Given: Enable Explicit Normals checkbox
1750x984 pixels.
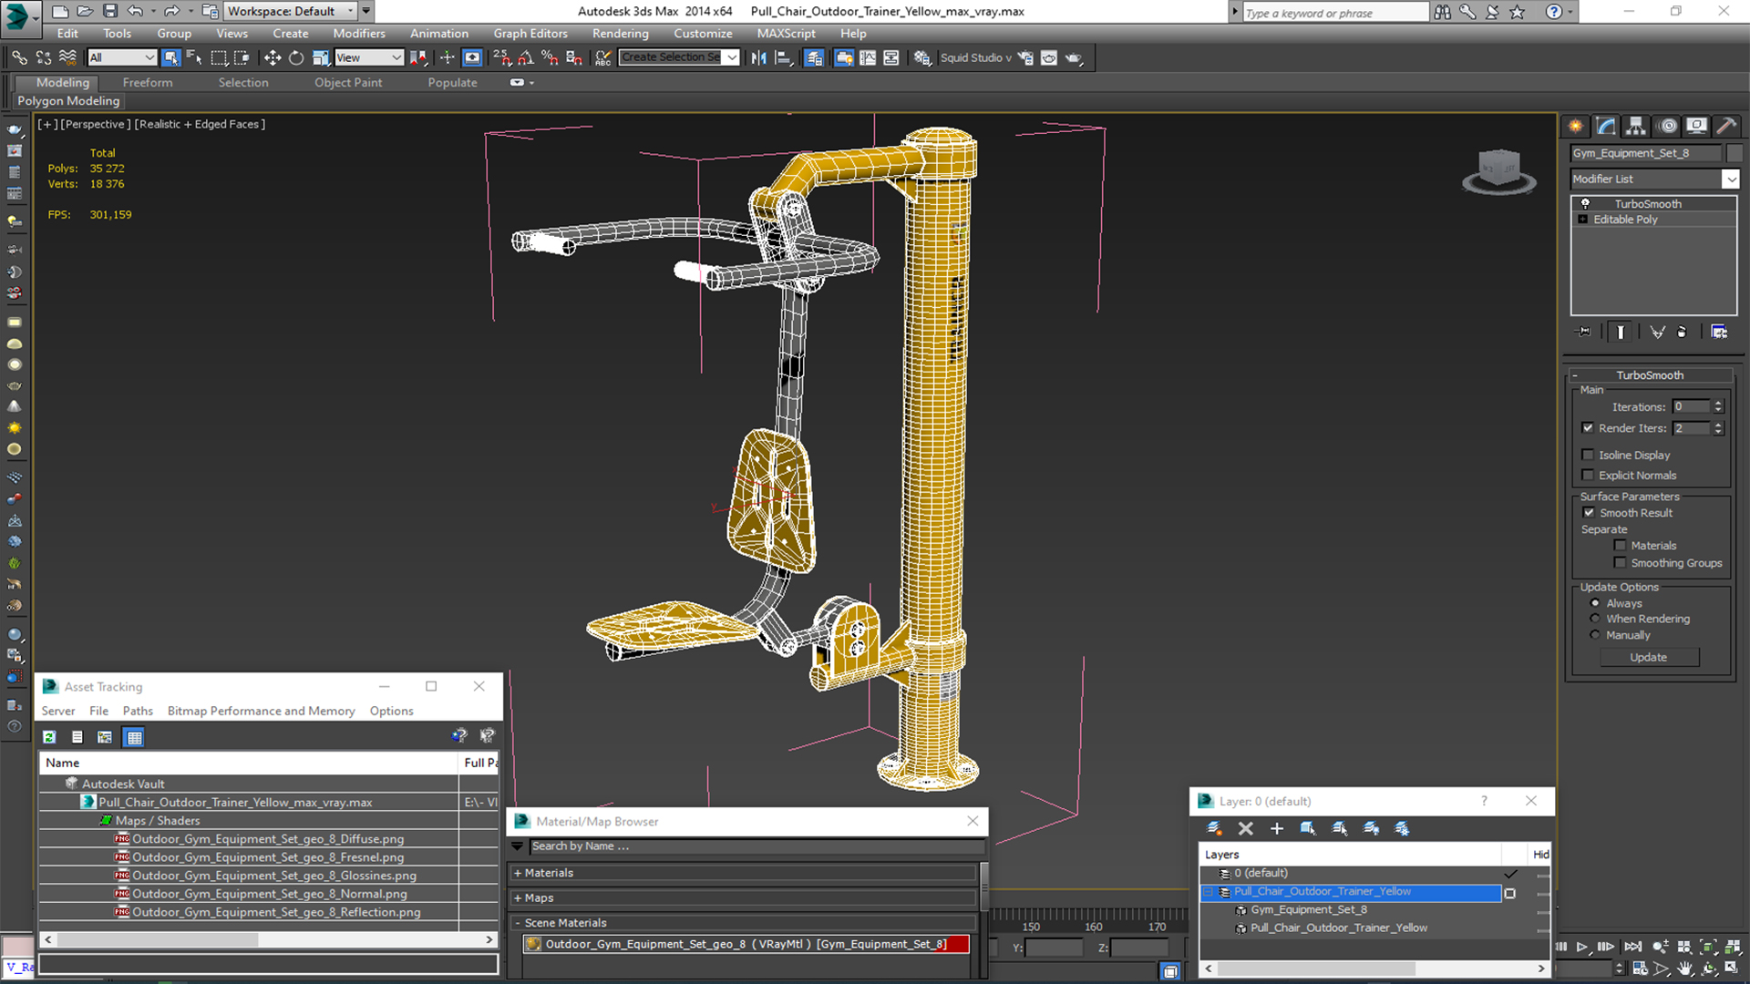Looking at the screenshot, I should pos(1588,475).
